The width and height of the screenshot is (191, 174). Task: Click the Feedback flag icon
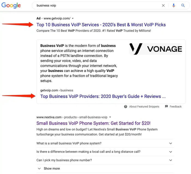[x=166, y=107]
